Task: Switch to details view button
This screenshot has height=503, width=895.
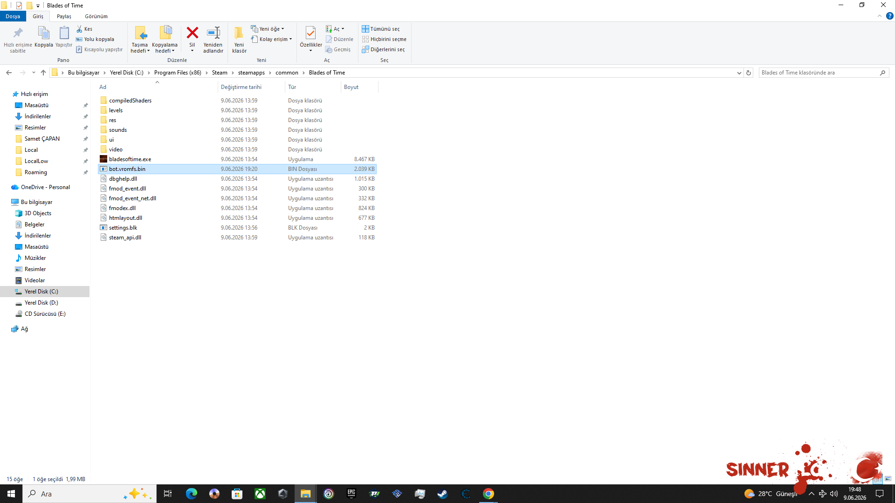Action: tap(878, 479)
